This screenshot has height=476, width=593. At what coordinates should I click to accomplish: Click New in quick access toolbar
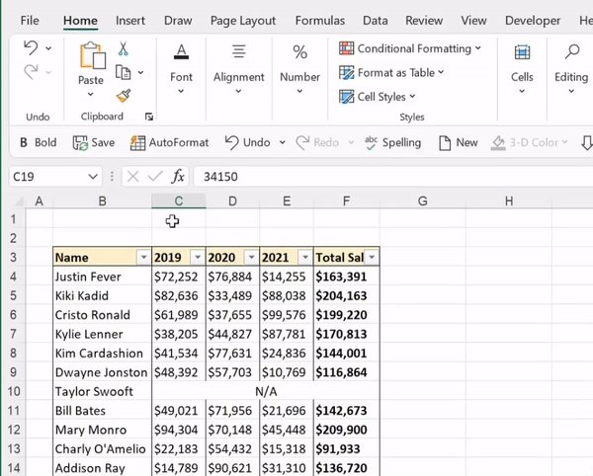coord(458,143)
